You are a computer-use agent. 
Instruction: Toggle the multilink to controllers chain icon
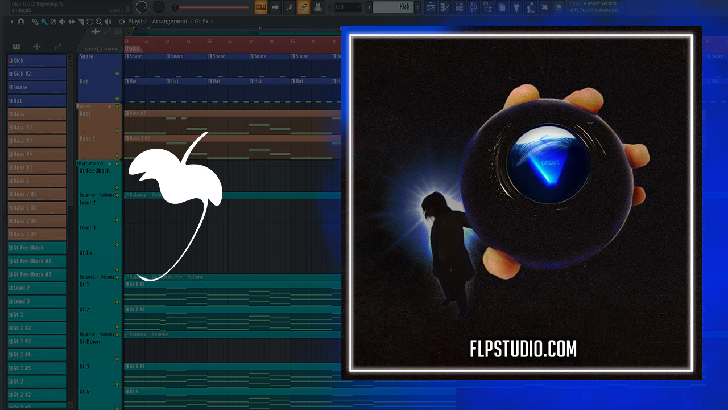click(x=304, y=7)
